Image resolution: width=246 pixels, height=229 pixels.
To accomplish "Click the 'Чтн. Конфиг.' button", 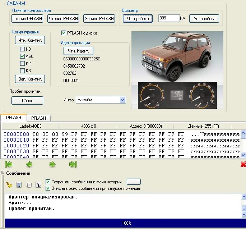I will (x=30, y=40).
